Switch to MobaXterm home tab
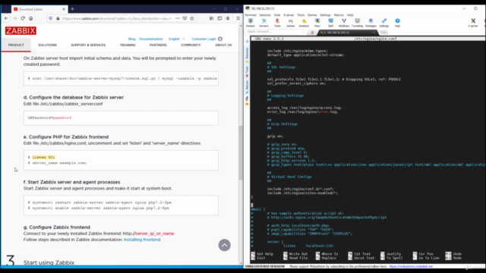Viewport: 486px width, 273px height. (312, 32)
